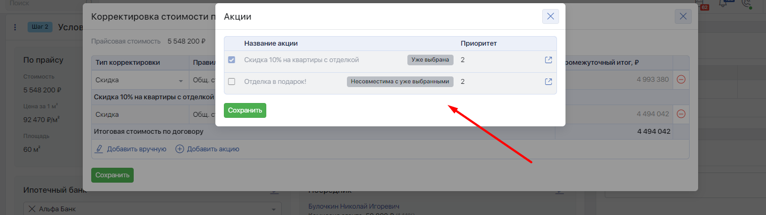
Task: Click Добавить вручную link
Action: coord(130,149)
